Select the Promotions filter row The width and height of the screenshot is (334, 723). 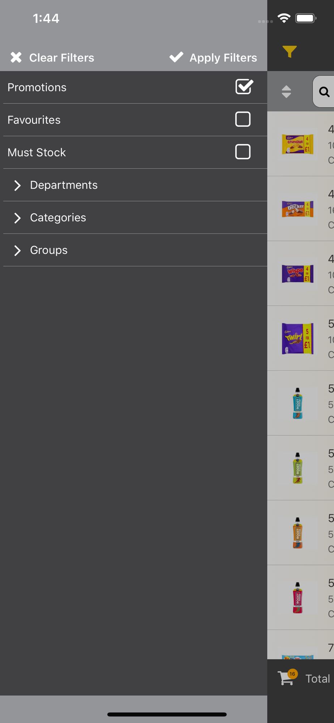pyautogui.click(x=135, y=87)
